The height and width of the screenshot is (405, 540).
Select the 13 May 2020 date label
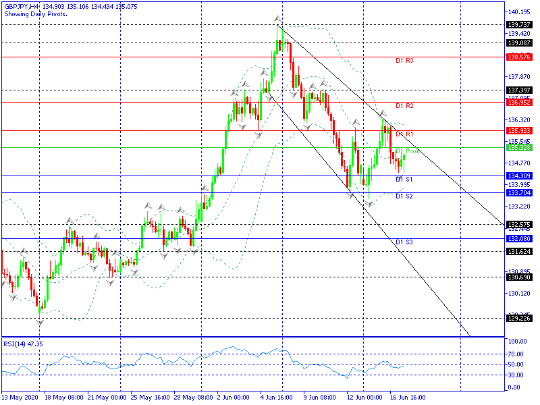(x=20, y=398)
